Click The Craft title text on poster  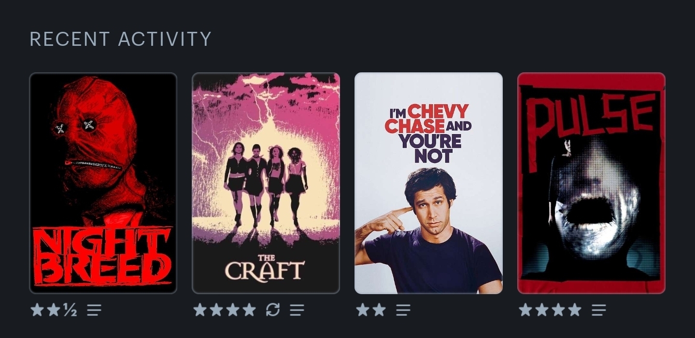(x=265, y=268)
